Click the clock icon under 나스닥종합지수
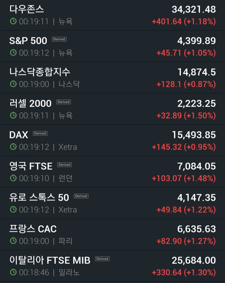Viewport: 225px width, 283px height. click(13, 84)
